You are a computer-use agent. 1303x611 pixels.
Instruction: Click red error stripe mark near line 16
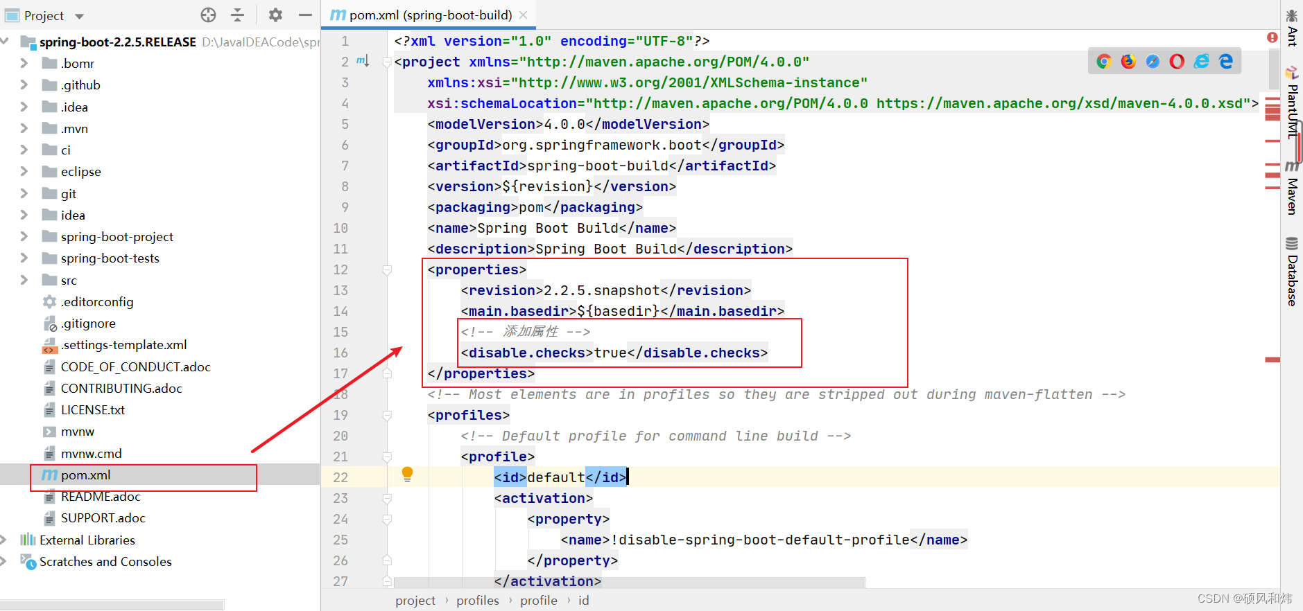pos(1272,360)
